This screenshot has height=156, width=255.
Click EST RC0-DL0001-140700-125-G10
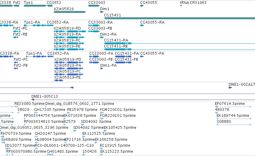37,149
